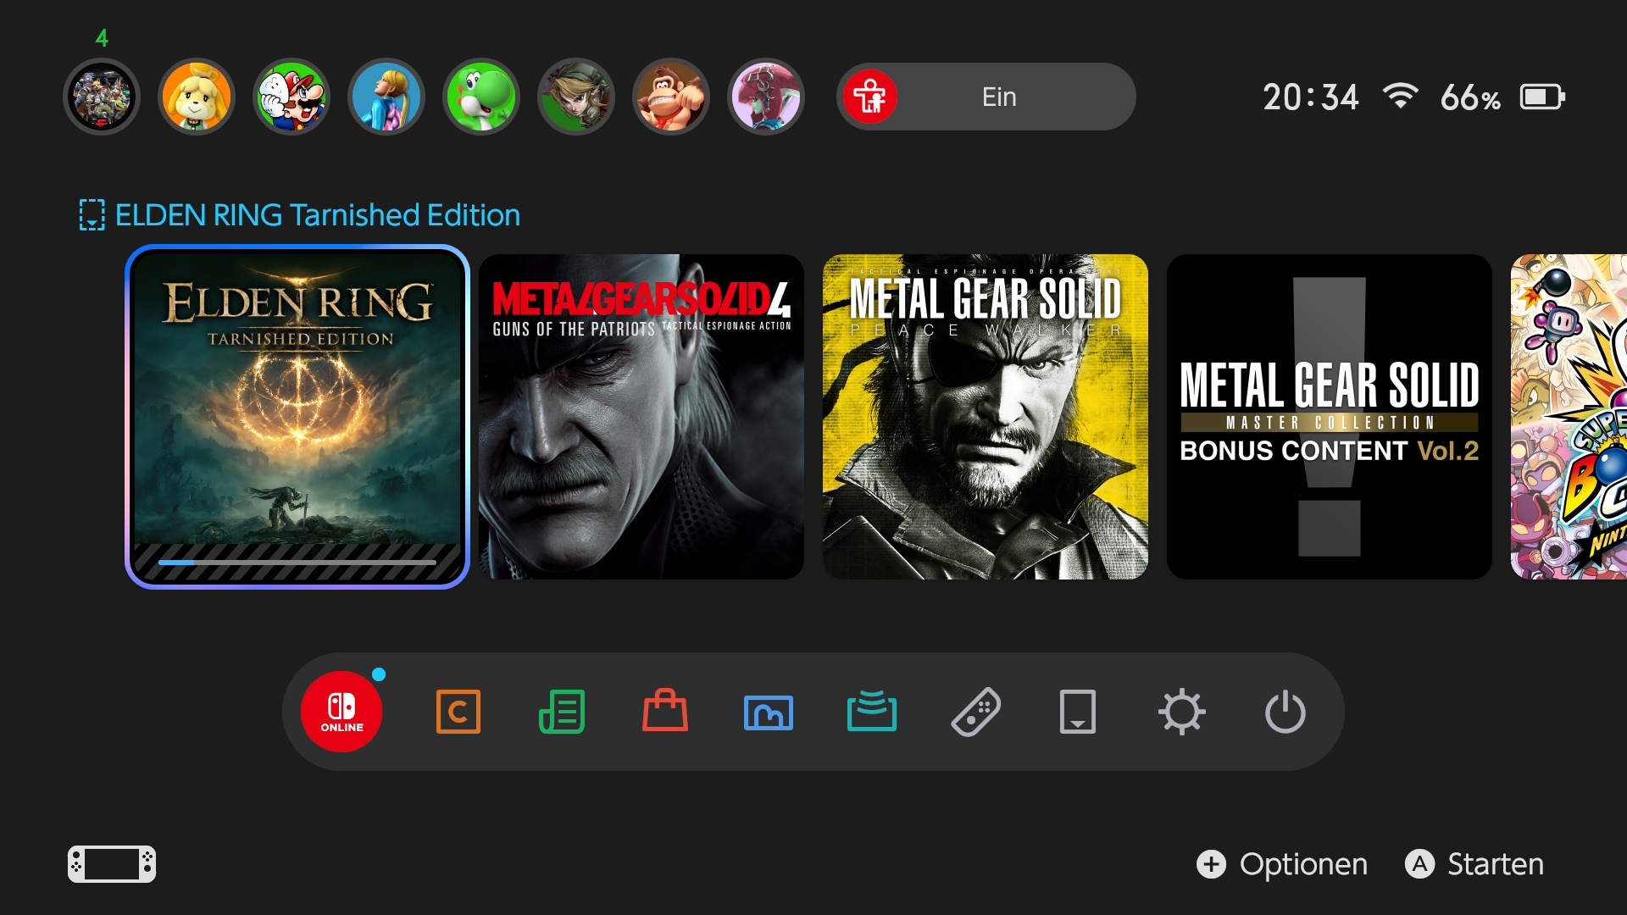This screenshot has width=1627, height=915.
Task: Select the Smash Bros. group user avatar
Action: pyautogui.click(x=102, y=97)
